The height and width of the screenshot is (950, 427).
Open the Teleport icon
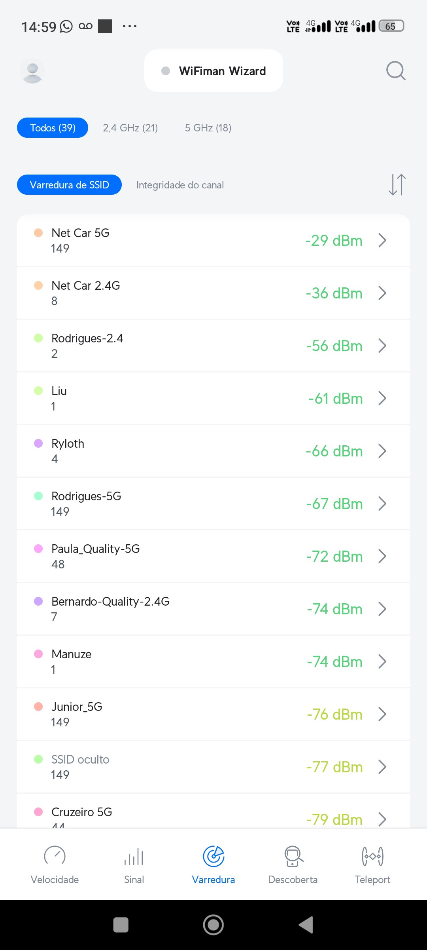pos(372,856)
